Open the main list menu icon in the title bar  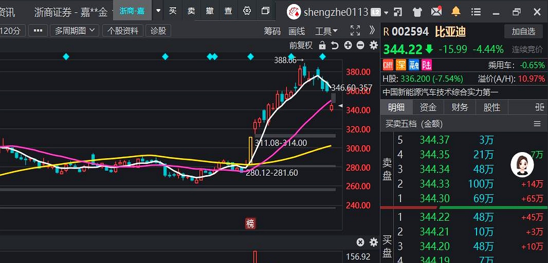(476, 12)
